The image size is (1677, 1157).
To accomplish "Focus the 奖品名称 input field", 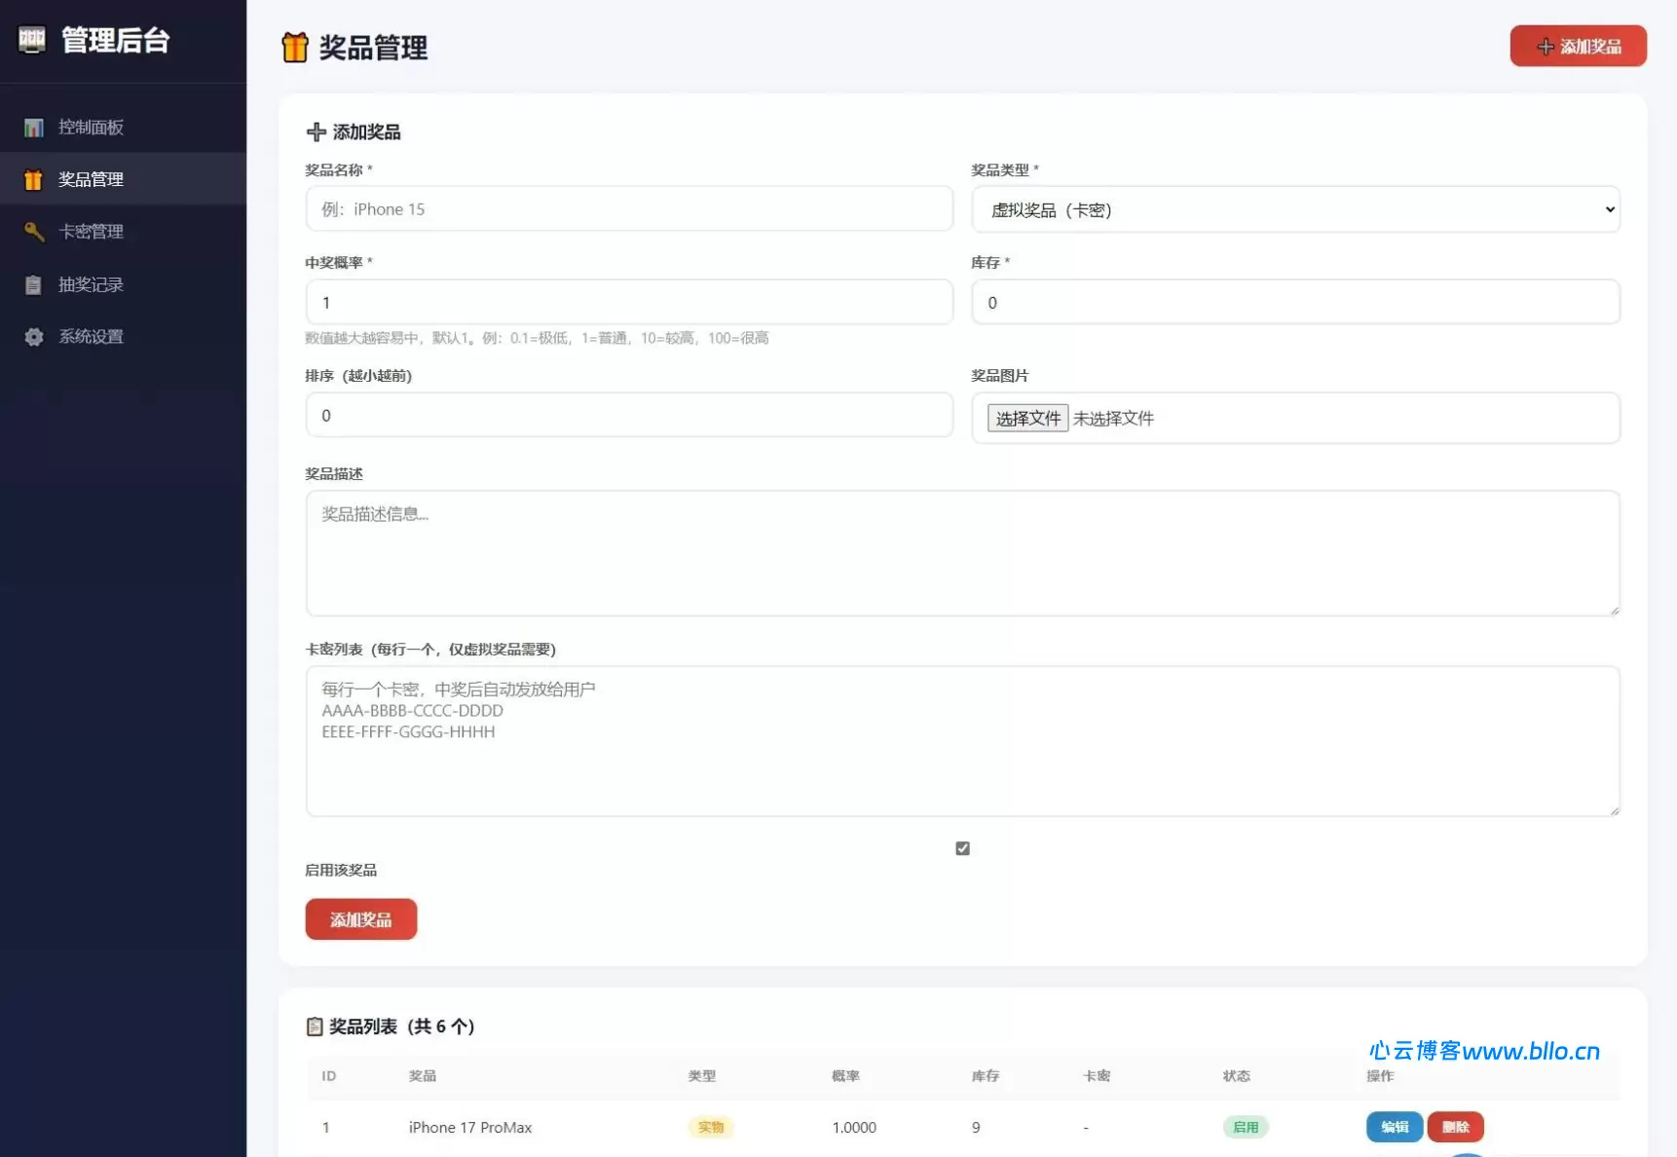I will tap(629, 209).
